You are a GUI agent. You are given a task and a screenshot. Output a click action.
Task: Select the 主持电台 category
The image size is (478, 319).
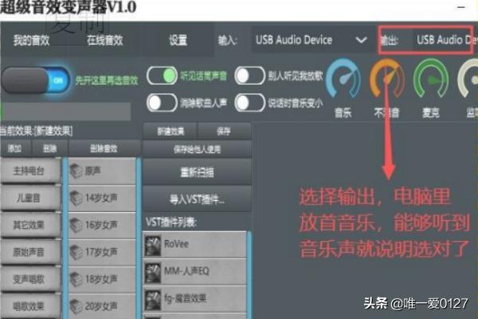[x=29, y=171]
